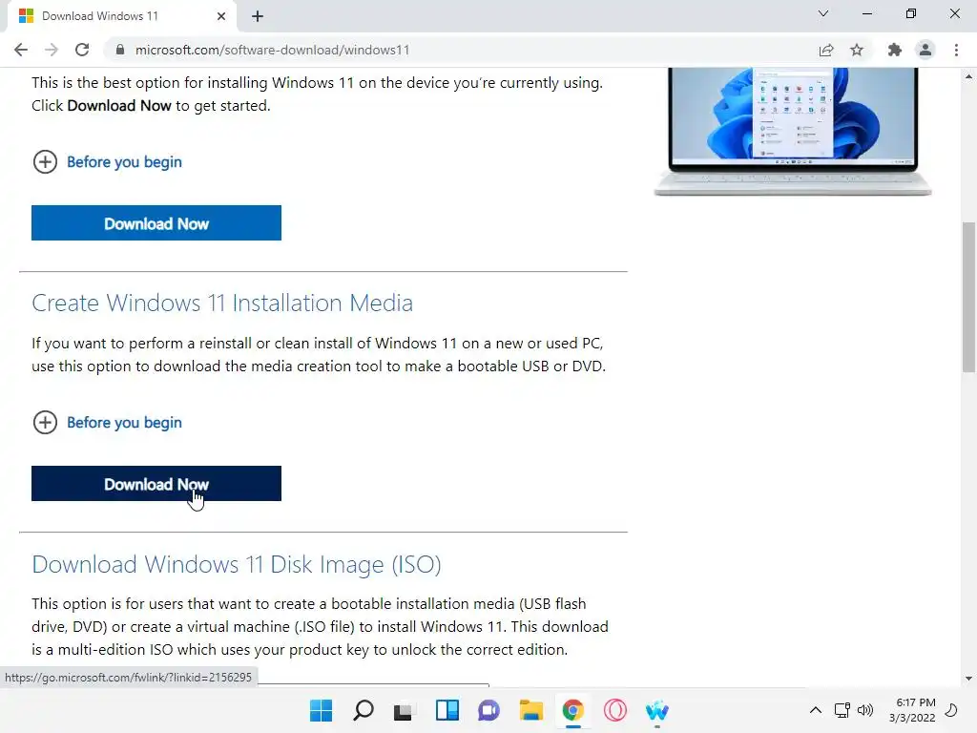
Task: Click the Chrome taskbar icon
Action: coord(573,710)
